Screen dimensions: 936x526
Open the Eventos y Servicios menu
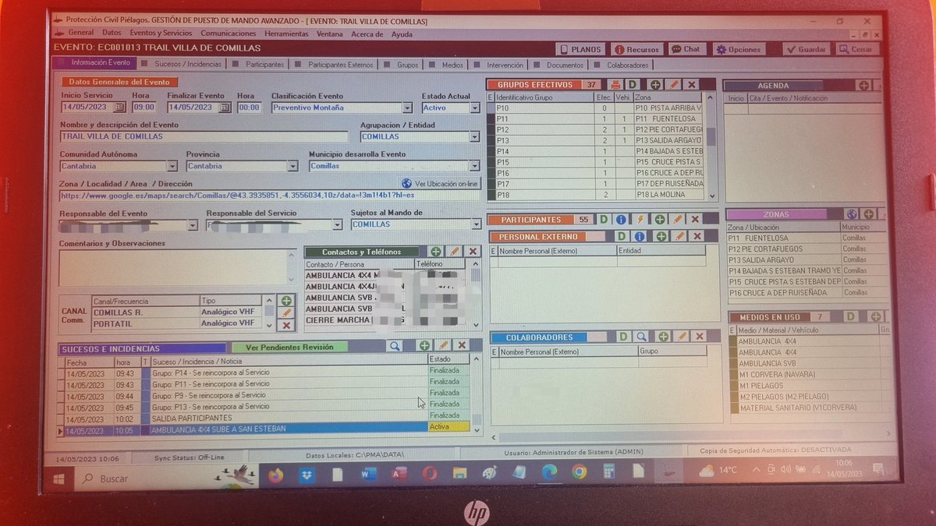(161, 34)
